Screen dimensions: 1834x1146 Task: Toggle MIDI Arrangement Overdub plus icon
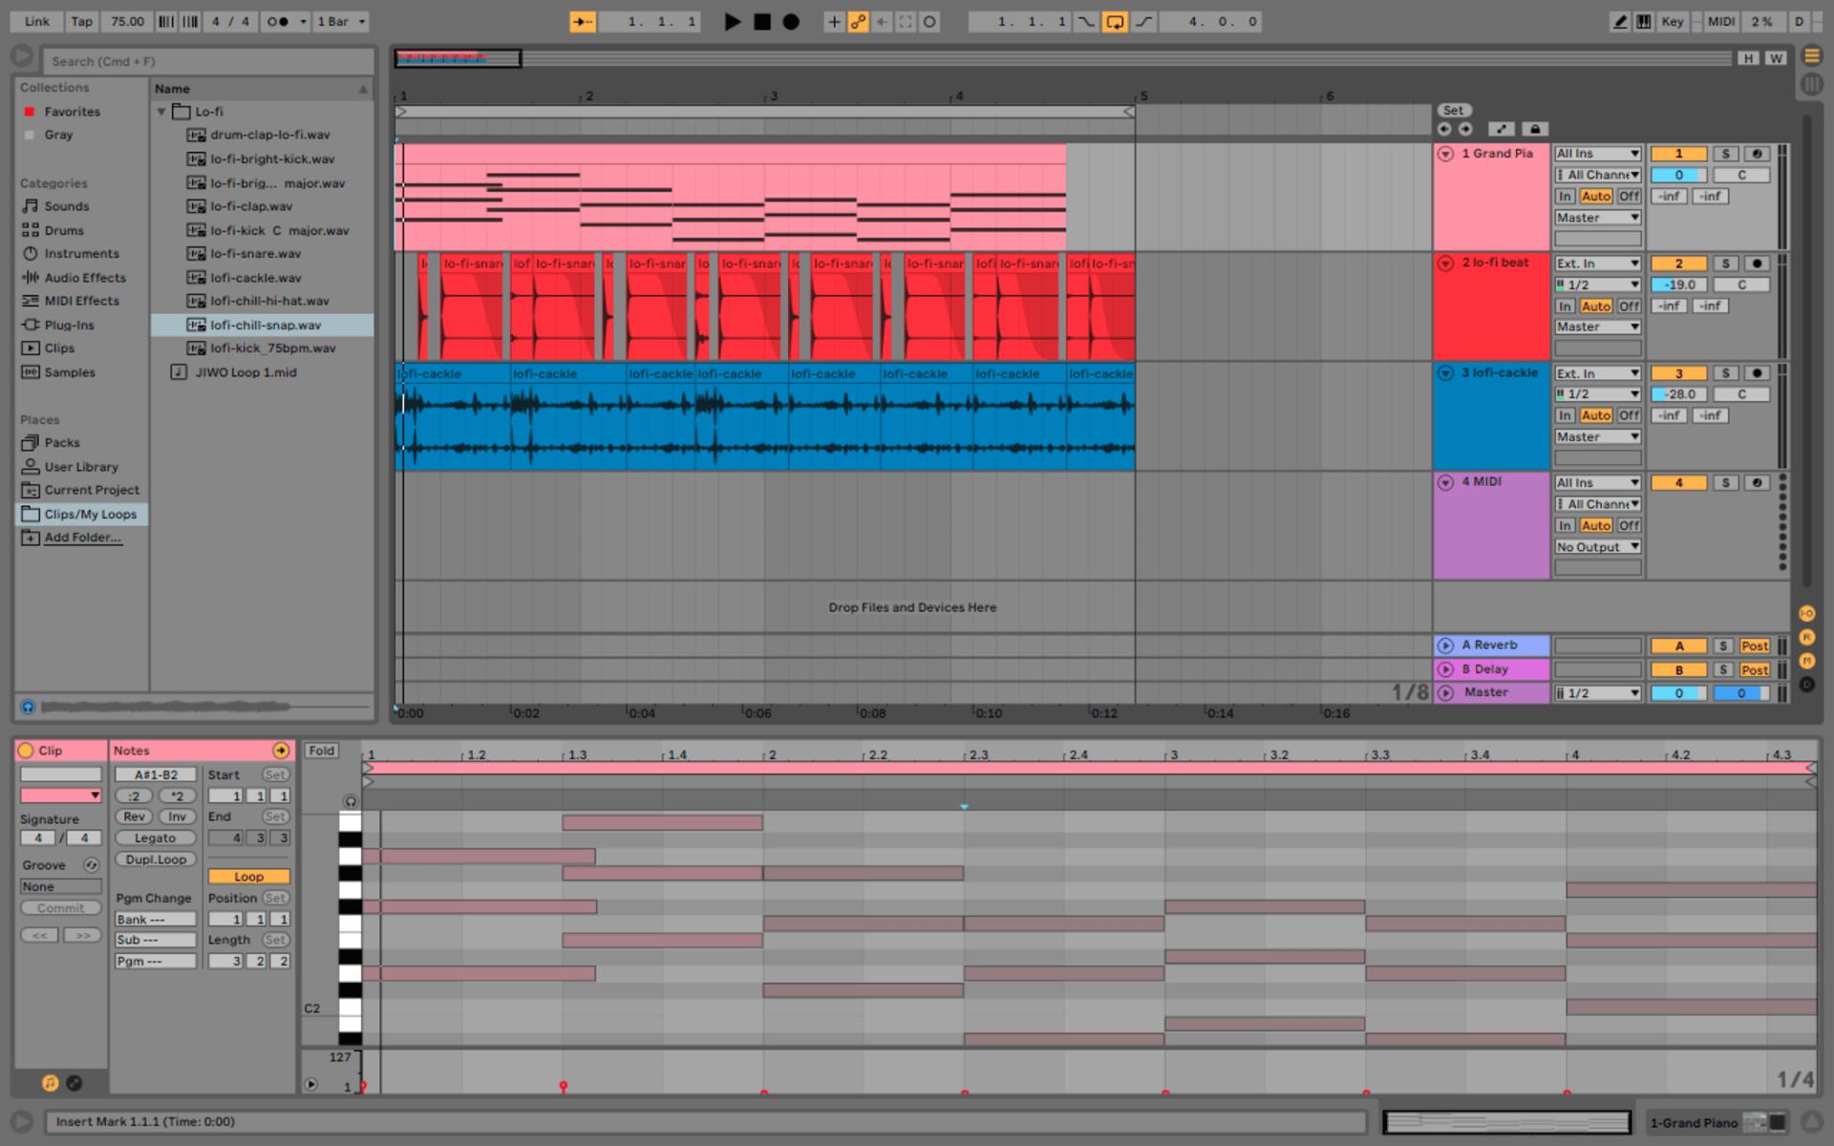tap(834, 22)
